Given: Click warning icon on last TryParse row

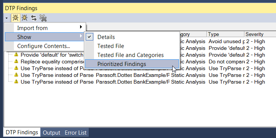Looking at the screenshot, I should tap(16, 81).
